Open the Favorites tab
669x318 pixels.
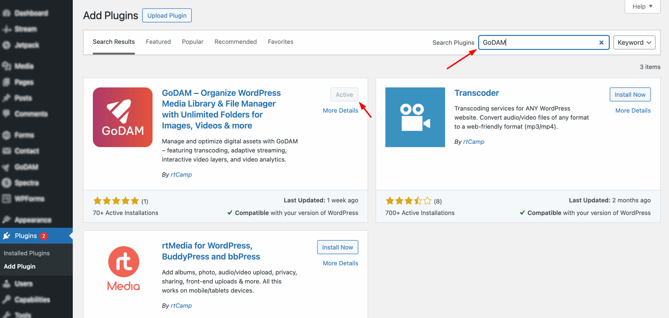(x=280, y=42)
